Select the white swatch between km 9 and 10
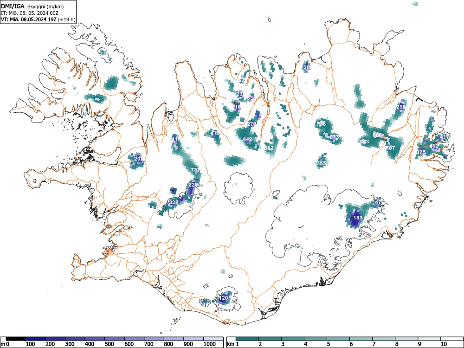 tap(429, 339)
